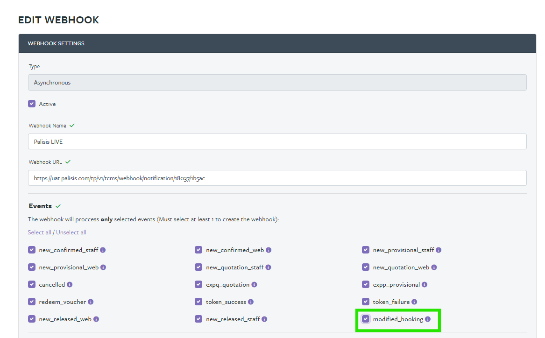Toggle new_provisional_staff event checkbox
545x338 pixels.
click(366, 250)
